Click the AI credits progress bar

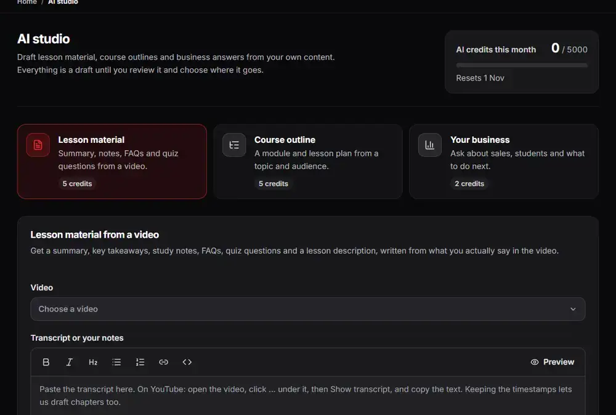coord(522,65)
